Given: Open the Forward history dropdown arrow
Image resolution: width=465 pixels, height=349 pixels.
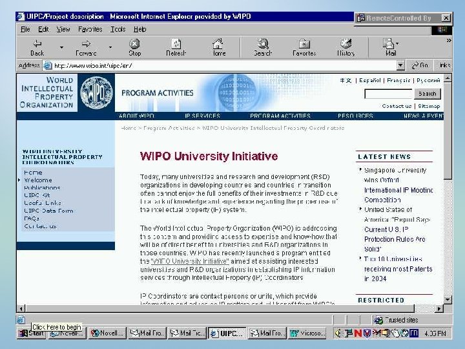Looking at the screenshot, I should point(110,47).
